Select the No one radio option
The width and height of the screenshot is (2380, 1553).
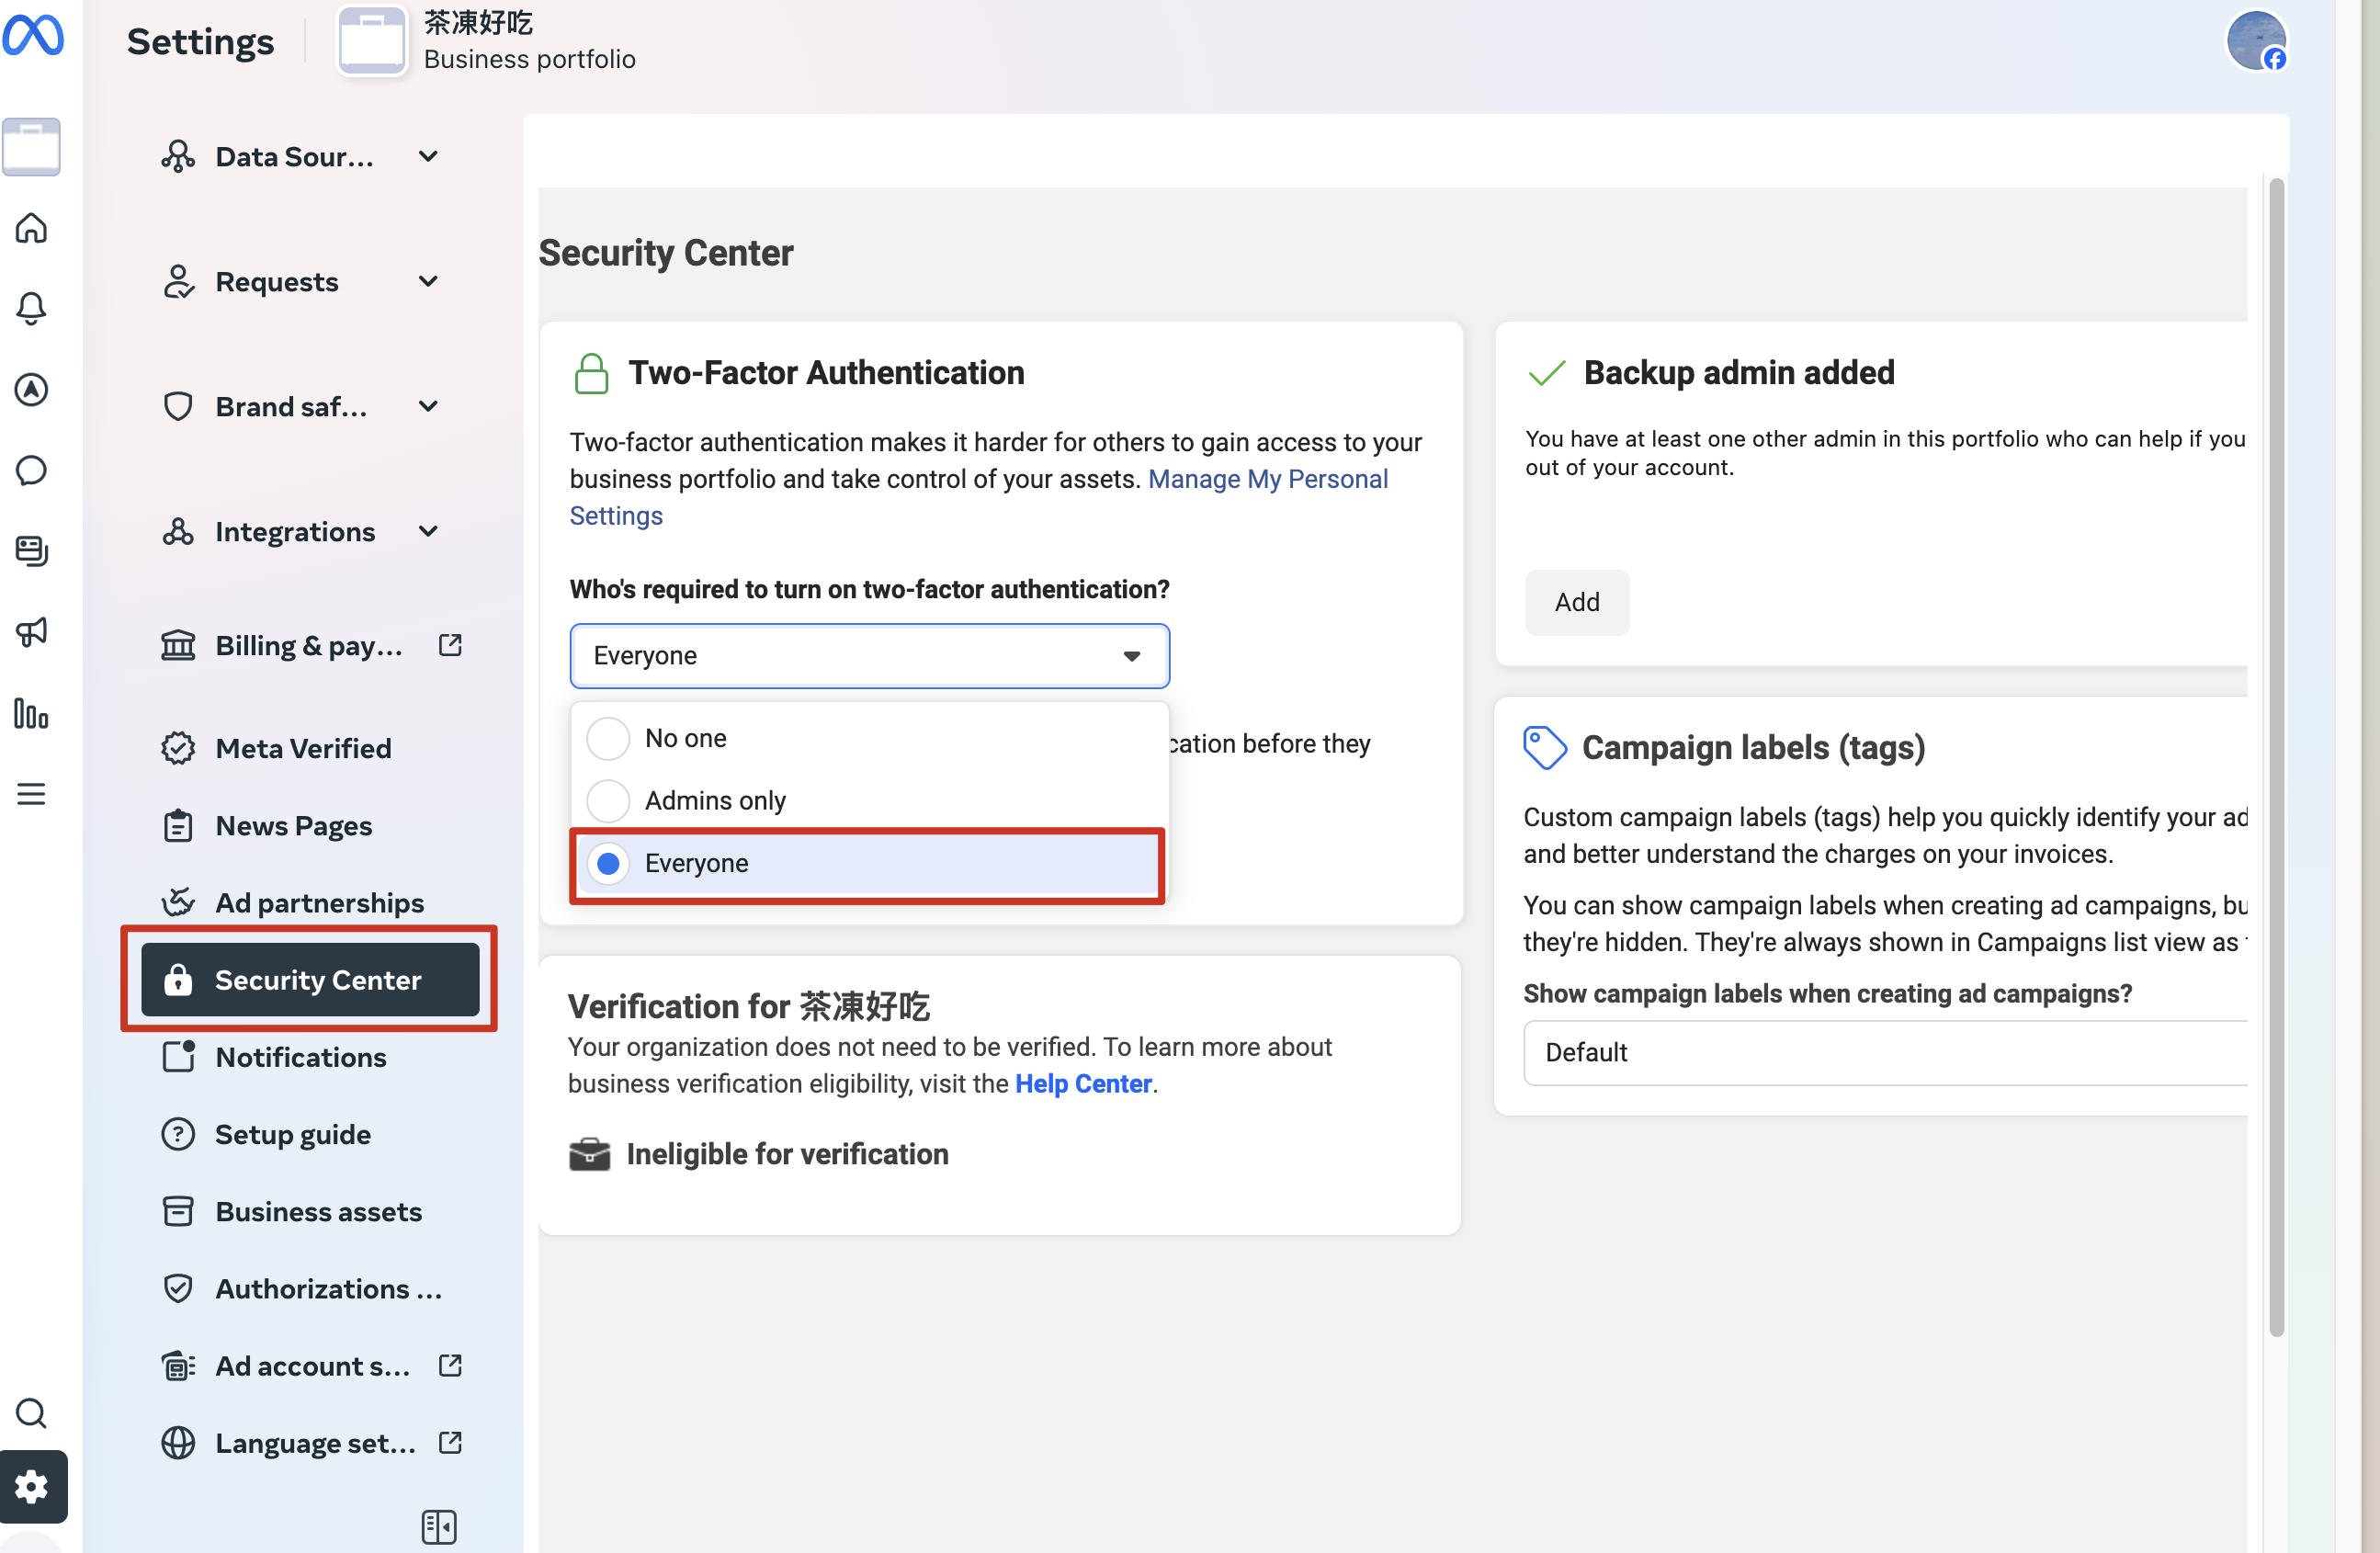(x=608, y=738)
